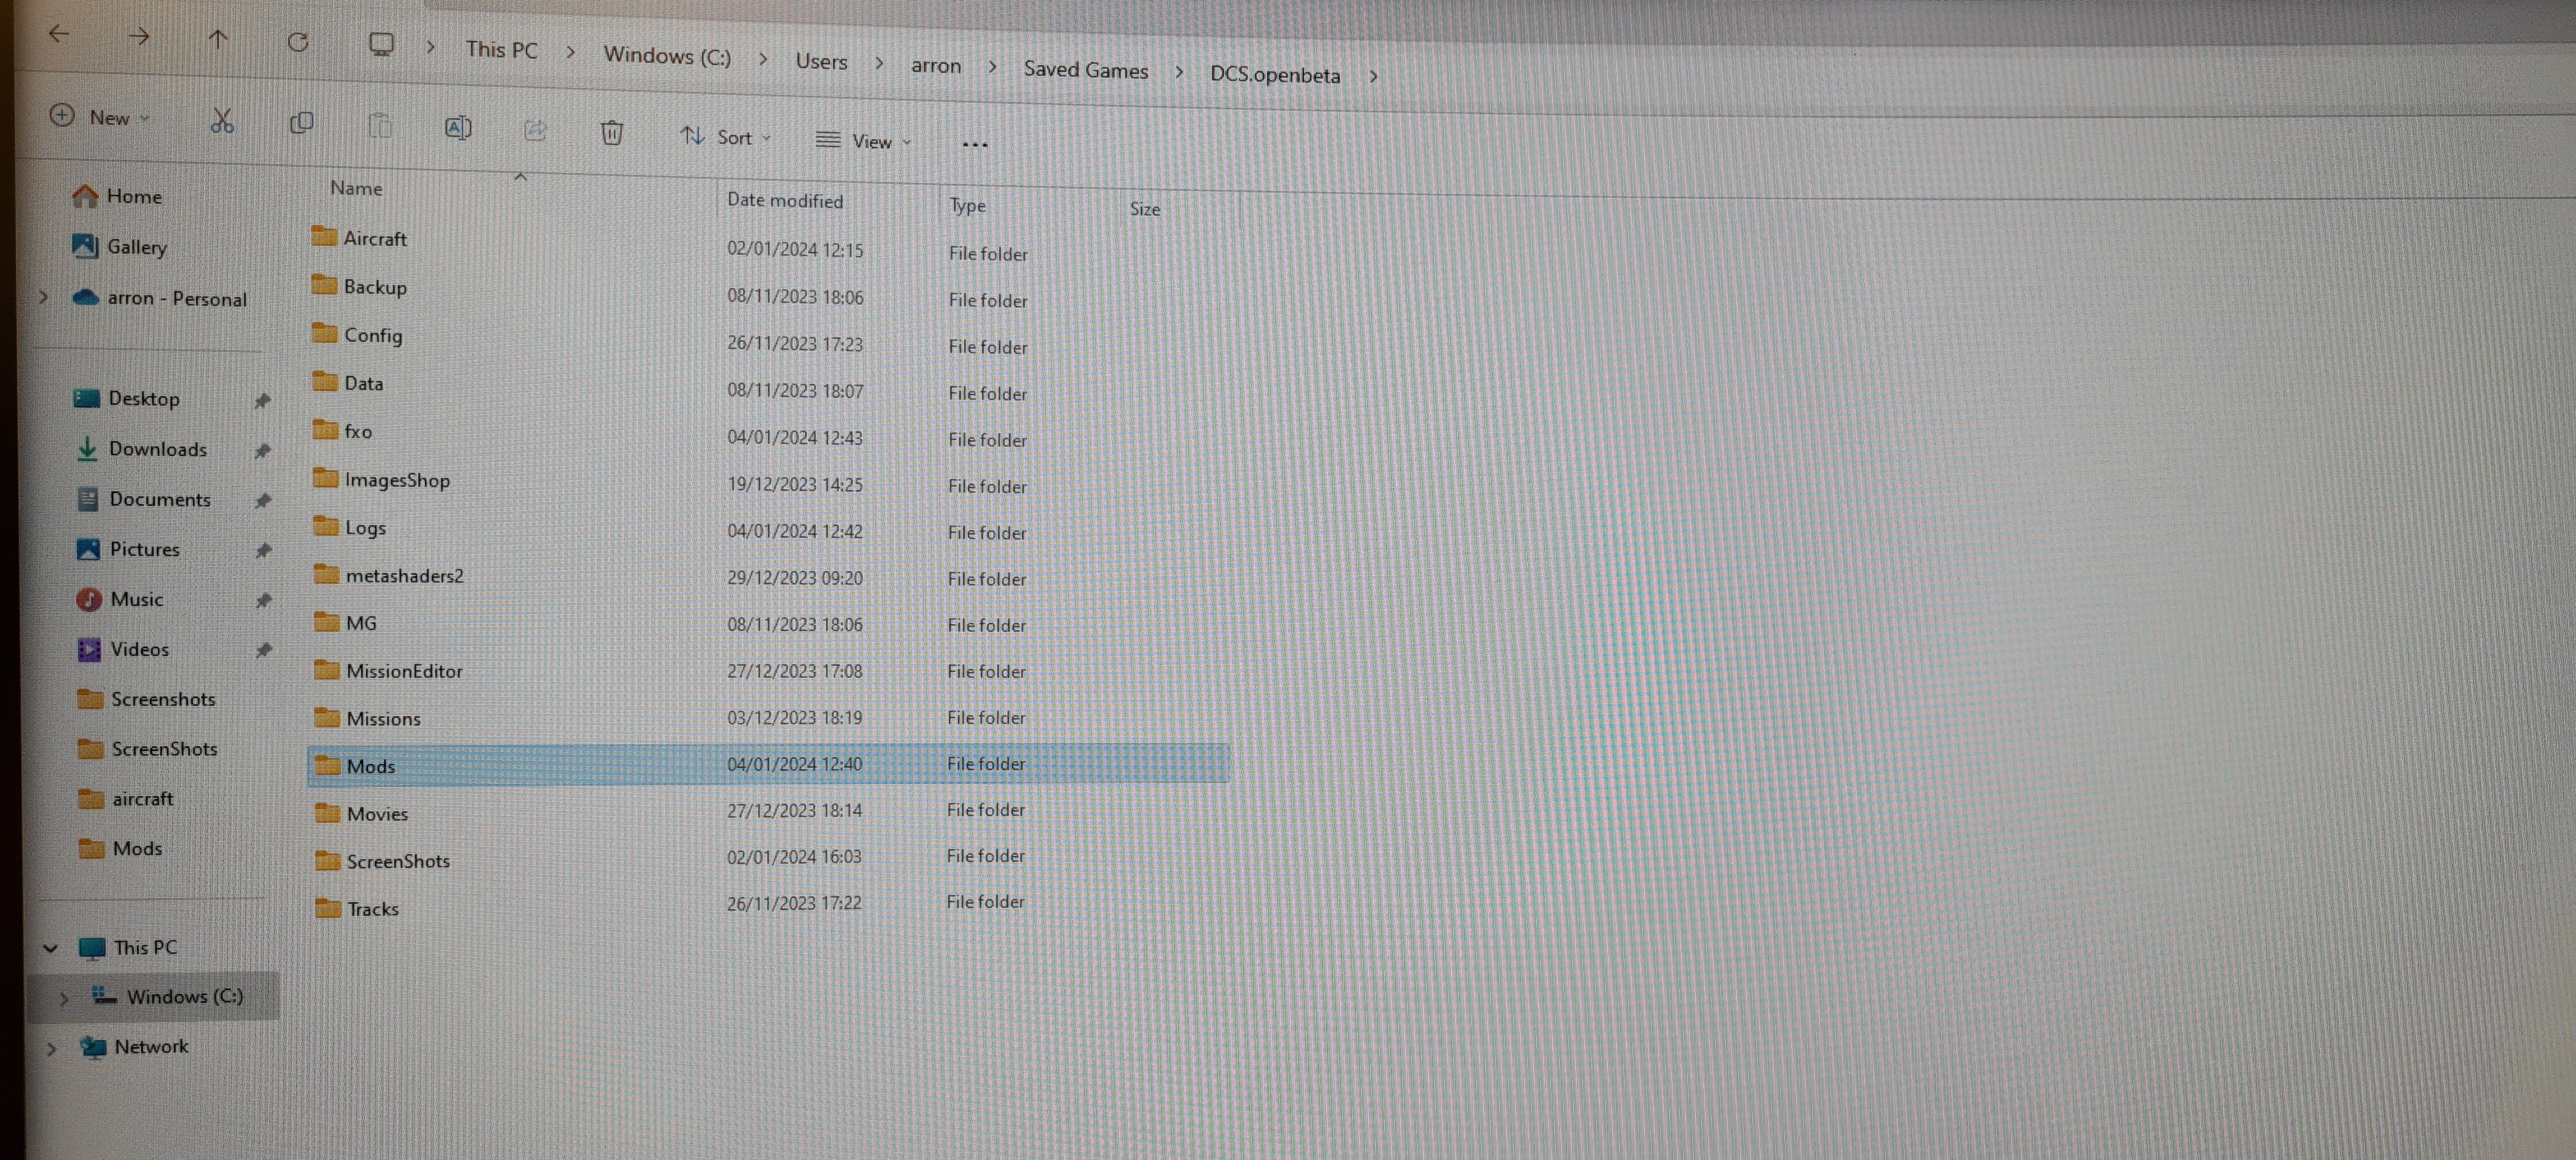Screen dimensions: 2576x1160
Task: Navigate to Users breadcrumb
Action: point(821,61)
